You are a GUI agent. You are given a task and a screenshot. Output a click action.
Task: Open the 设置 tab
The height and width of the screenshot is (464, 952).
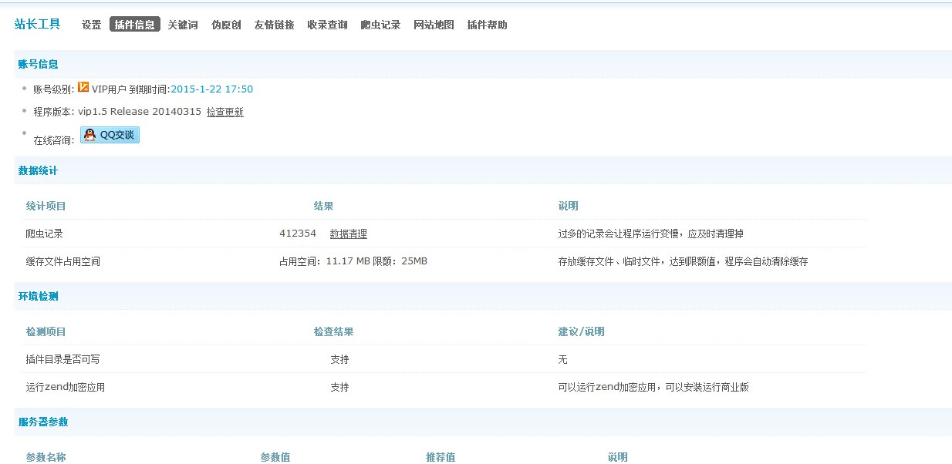pos(92,25)
